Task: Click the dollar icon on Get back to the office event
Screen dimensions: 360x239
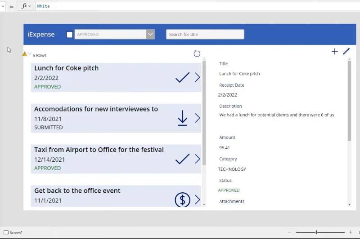Action: tap(182, 199)
